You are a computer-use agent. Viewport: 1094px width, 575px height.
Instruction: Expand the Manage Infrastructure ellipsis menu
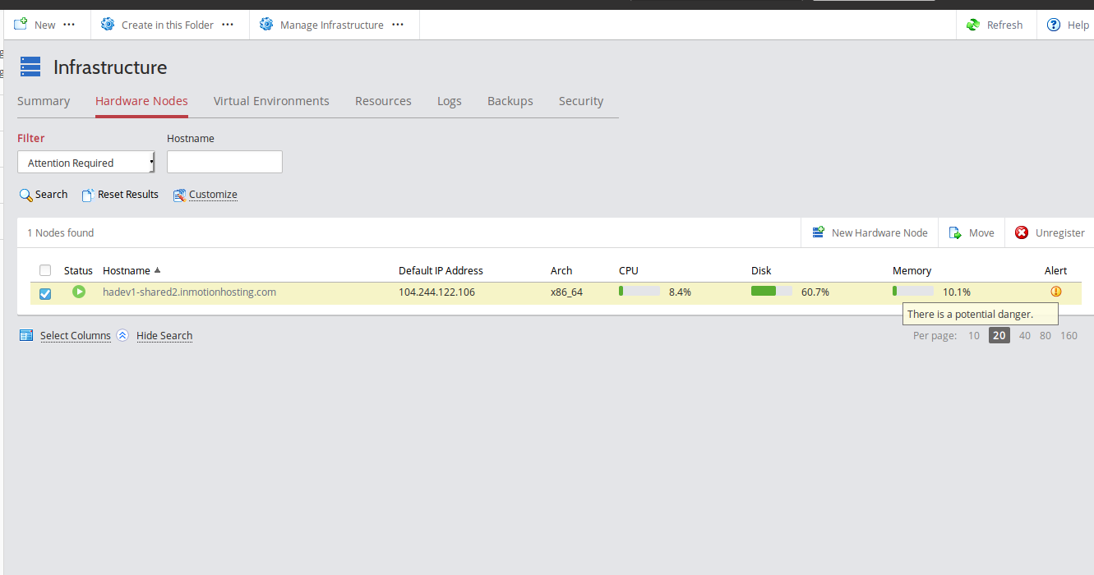[398, 25]
